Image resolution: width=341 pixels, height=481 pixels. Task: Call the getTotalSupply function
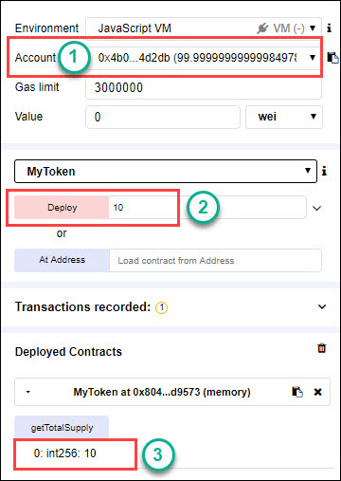point(62,428)
